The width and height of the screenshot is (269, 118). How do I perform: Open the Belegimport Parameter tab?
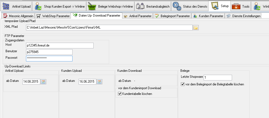click(172, 16)
